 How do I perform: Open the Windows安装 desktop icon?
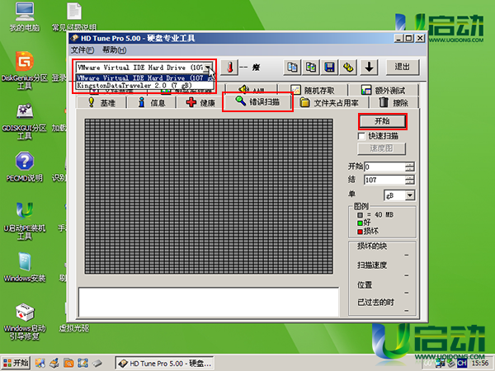tap(25, 267)
